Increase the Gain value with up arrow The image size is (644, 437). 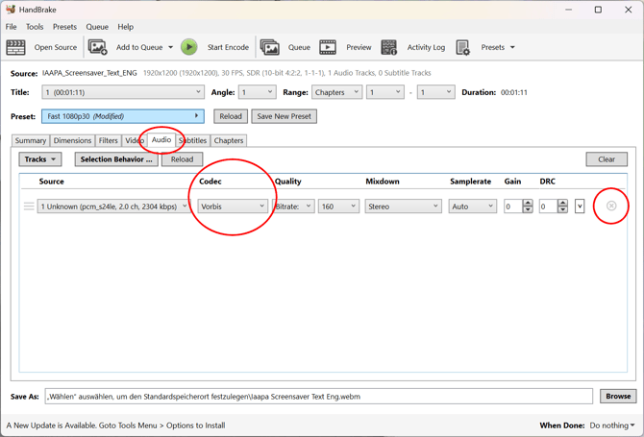click(528, 203)
